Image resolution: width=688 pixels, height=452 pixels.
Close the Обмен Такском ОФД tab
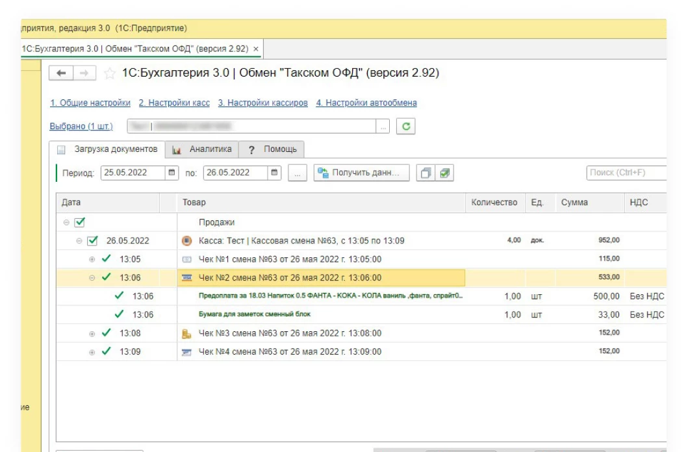(x=256, y=49)
